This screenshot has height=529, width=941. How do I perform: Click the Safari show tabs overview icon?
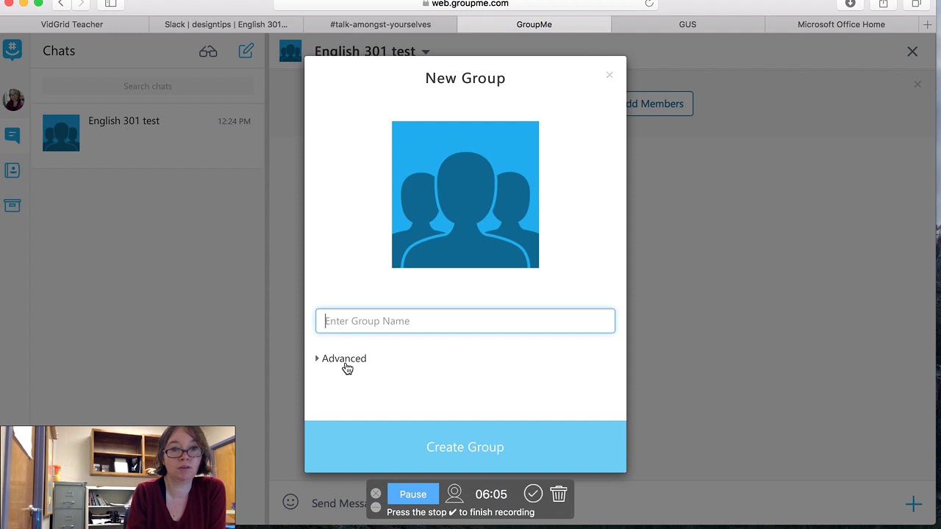[x=916, y=4]
